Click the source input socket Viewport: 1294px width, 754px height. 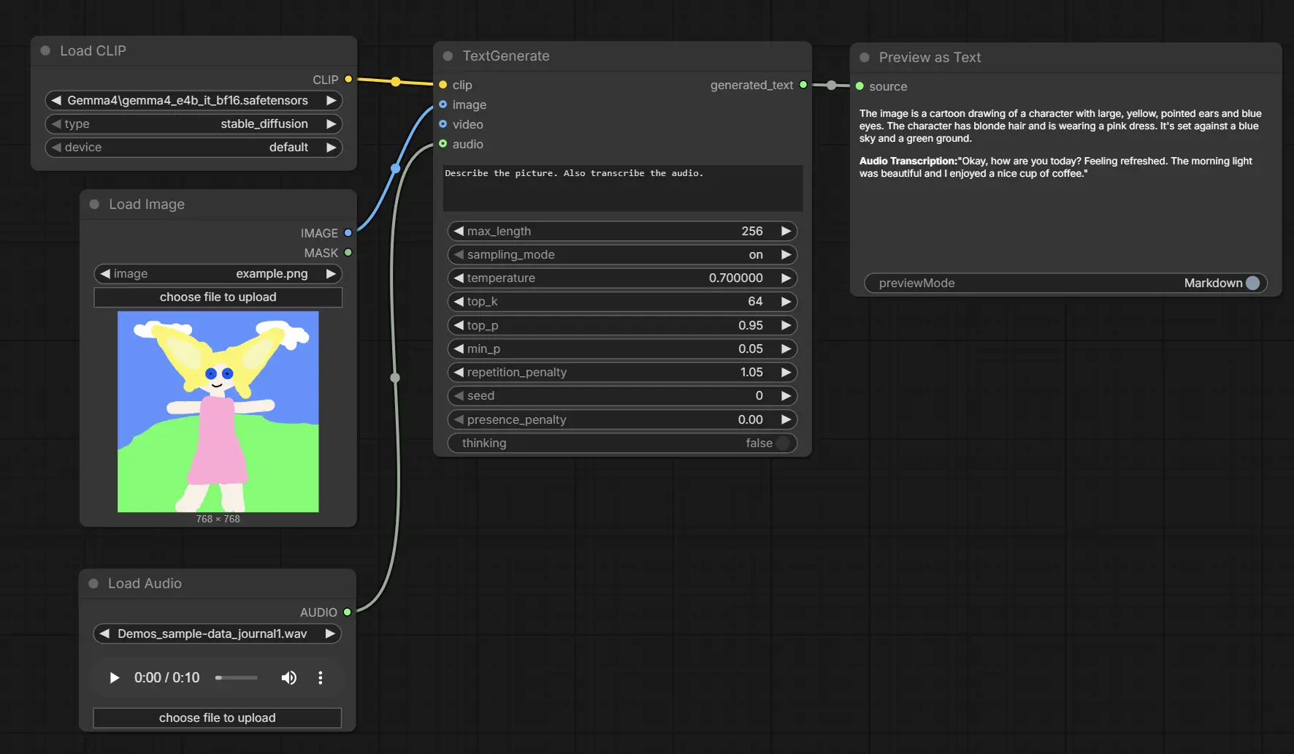point(860,86)
